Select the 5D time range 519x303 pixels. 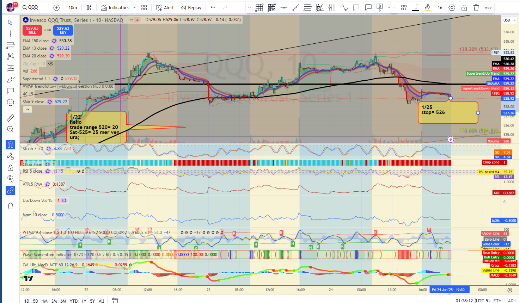[36, 301]
